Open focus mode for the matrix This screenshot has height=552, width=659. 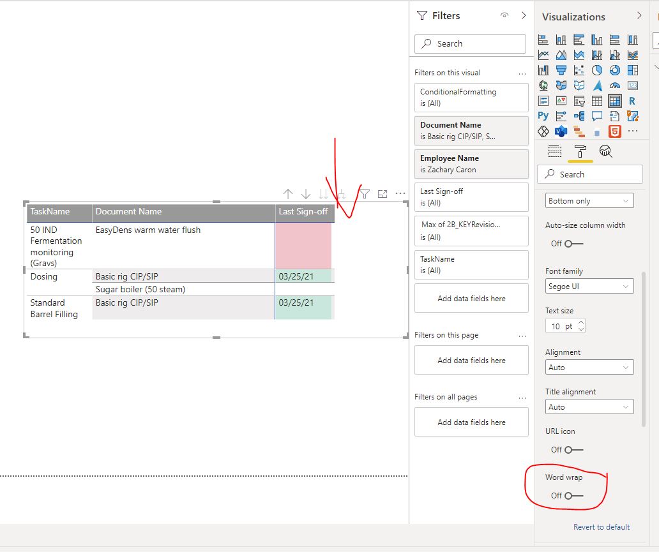383,193
